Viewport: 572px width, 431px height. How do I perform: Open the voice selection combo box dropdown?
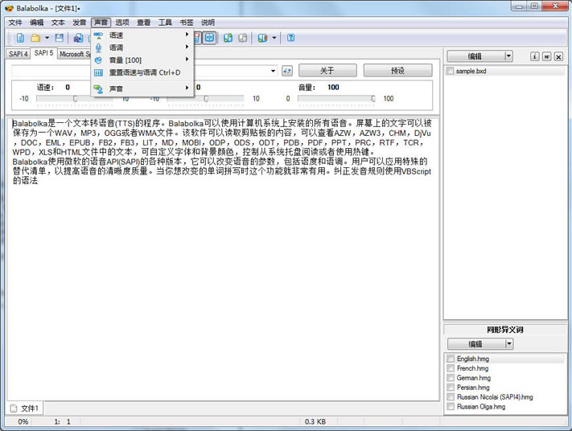pos(274,71)
